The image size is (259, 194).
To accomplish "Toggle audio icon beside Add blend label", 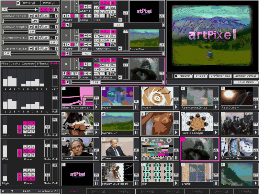I will (120, 20).
